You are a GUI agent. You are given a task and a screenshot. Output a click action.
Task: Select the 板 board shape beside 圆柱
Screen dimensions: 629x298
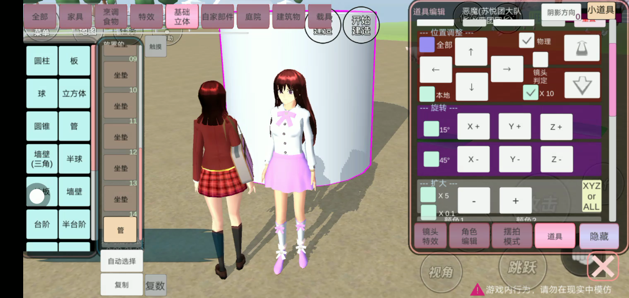[74, 61]
